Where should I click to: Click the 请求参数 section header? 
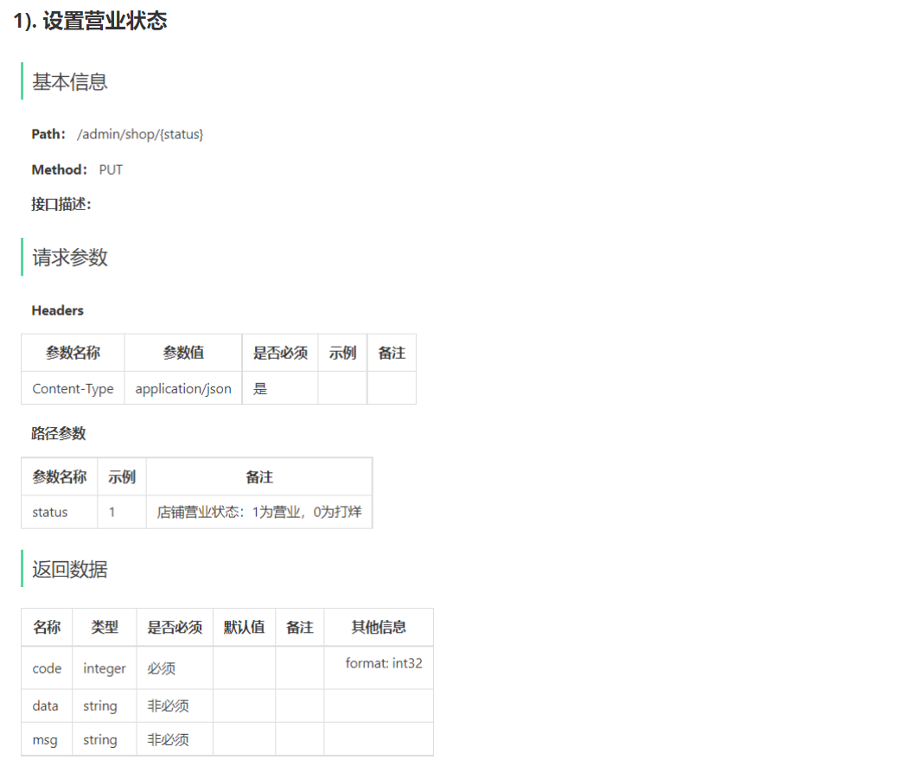(69, 258)
